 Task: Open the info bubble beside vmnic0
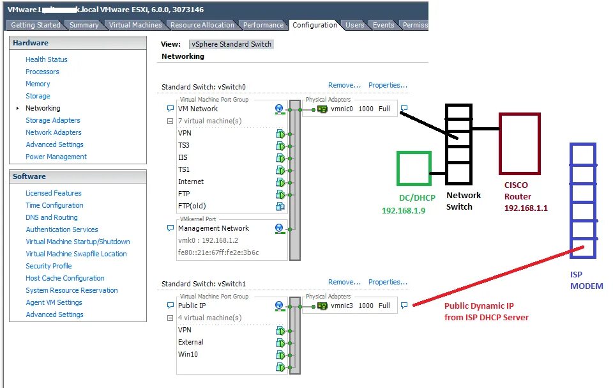[x=404, y=108]
